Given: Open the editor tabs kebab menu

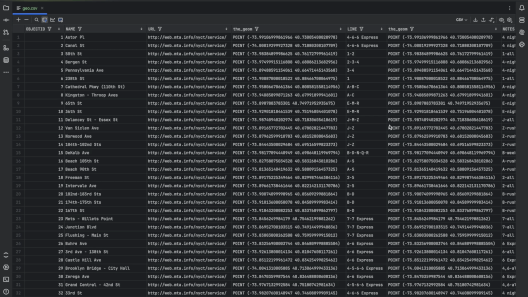Looking at the screenshot, I should [509, 8].
